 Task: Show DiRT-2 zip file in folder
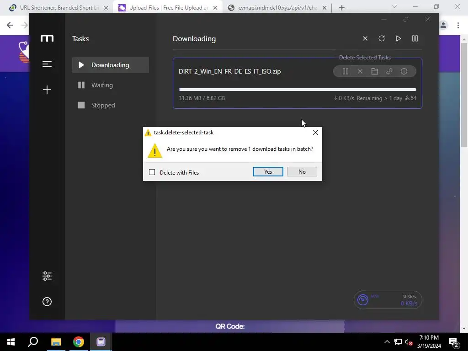[x=375, y=71]
